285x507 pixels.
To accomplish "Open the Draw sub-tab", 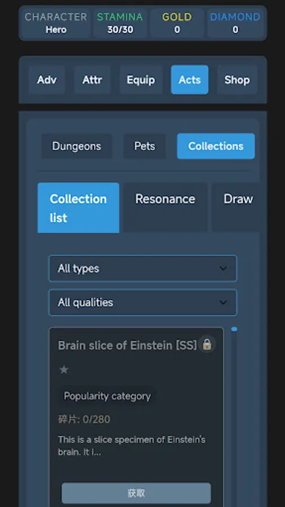I will (x=236, y=208).
